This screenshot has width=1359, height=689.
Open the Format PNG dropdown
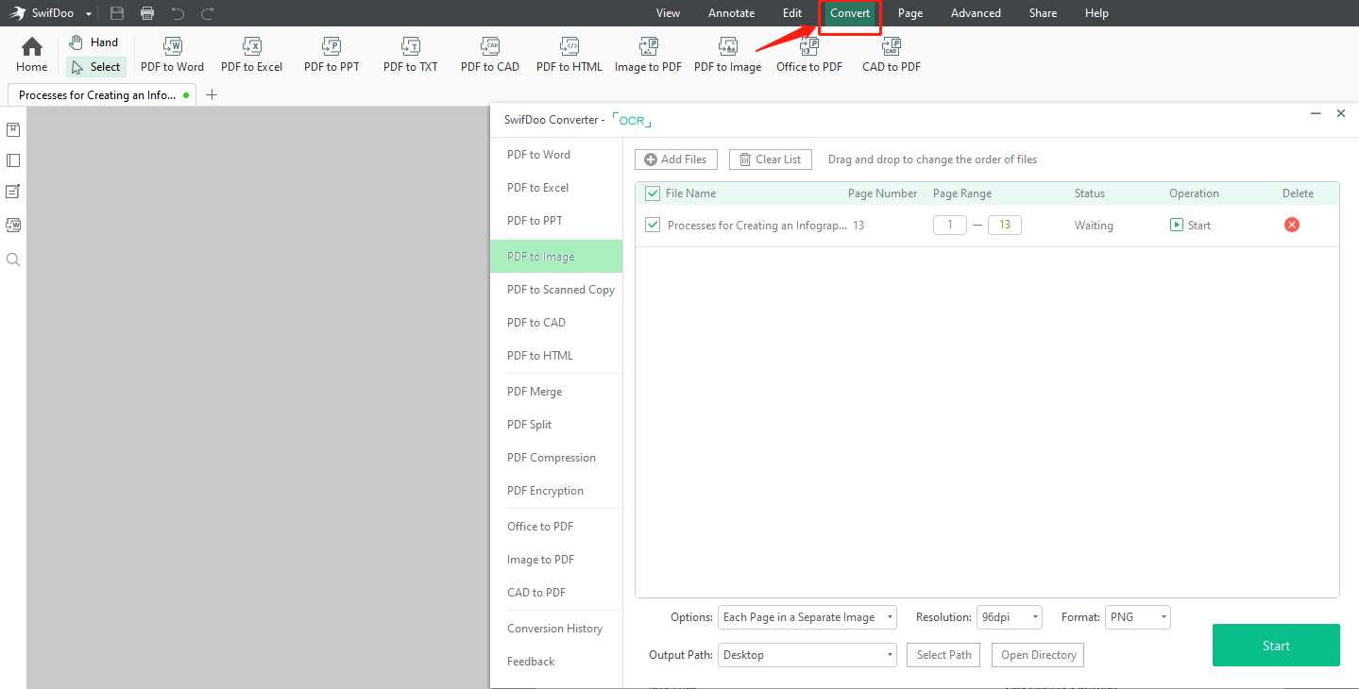point(1138,617)
